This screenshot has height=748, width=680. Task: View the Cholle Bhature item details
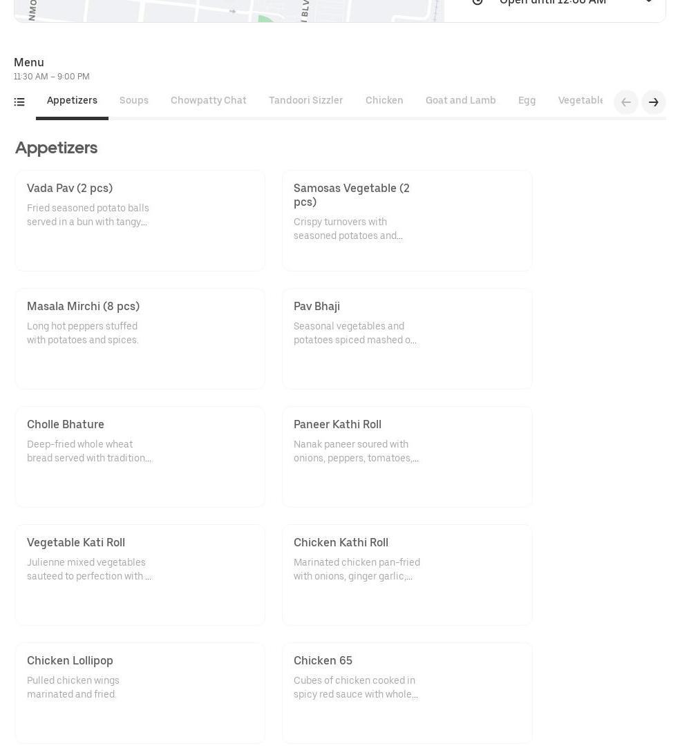(140, 457)
